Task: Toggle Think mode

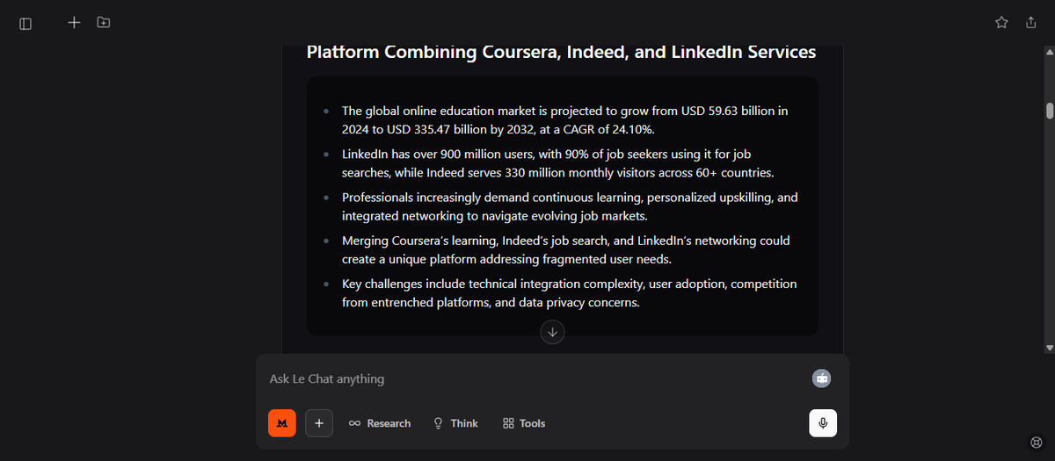Action: [455, 423]
